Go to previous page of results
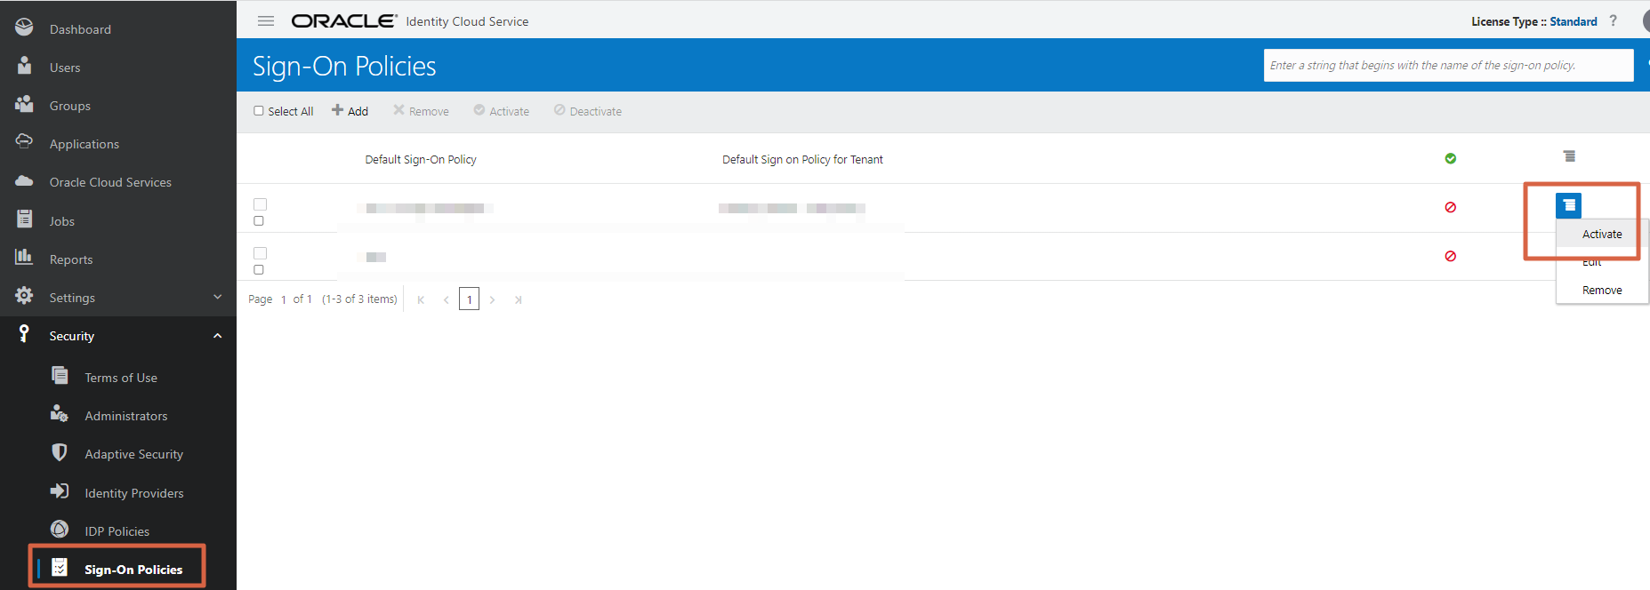1650x590 pixels. (446, 299)
